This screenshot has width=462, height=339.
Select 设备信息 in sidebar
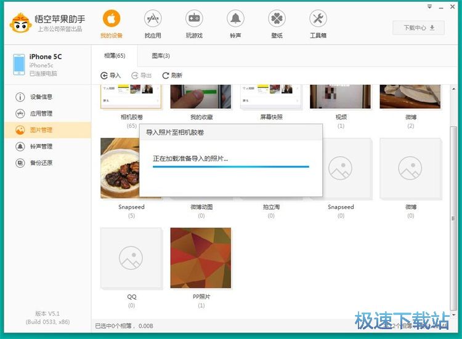coord(47,97)
